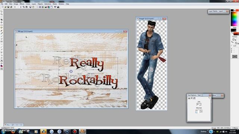Open the Desktop toolbar in the taskbar
This screenshot has height=134, width=239.
click(x=203, y=131)
